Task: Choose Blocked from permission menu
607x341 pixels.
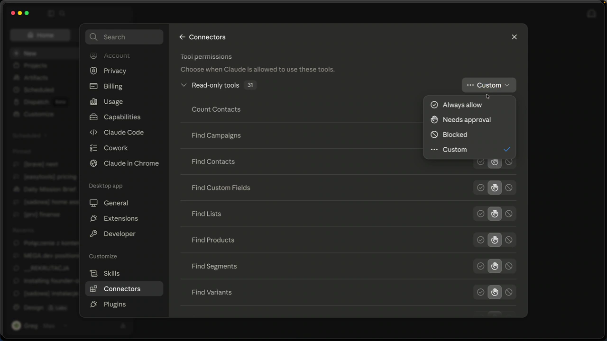Action: point(469,135)
